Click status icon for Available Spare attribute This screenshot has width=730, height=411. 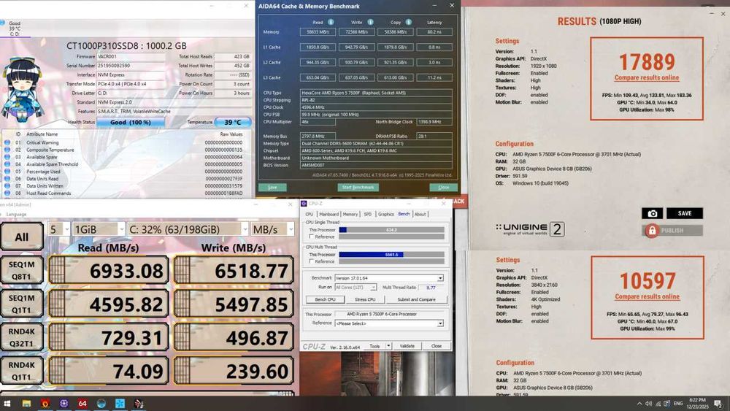pyautogui.click(x=7, y=157)
